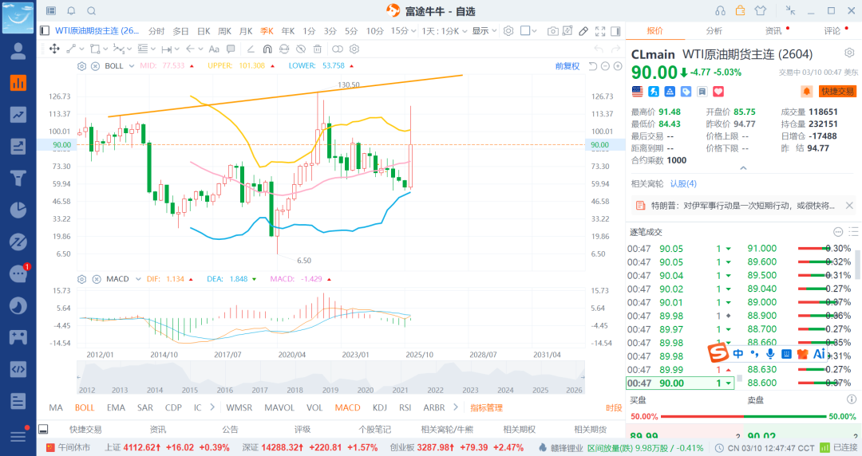This screenshot has width=862, height=456.
Task: Dismiss the 特朗普 news banner
Action: 848,206
